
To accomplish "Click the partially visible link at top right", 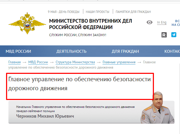I will [176, 23].
